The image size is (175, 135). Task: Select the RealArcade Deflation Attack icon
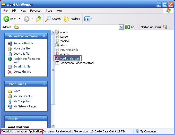(x=57, y=63)
